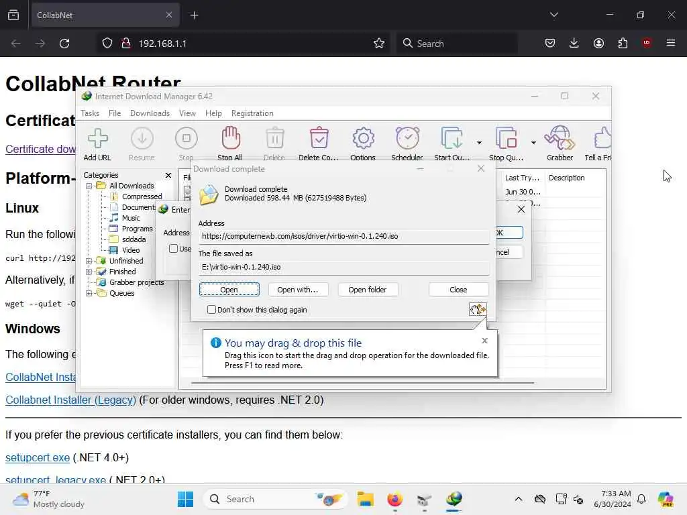
Task: Open Firefox extensions puzzle icon
Action: [623, 43]
